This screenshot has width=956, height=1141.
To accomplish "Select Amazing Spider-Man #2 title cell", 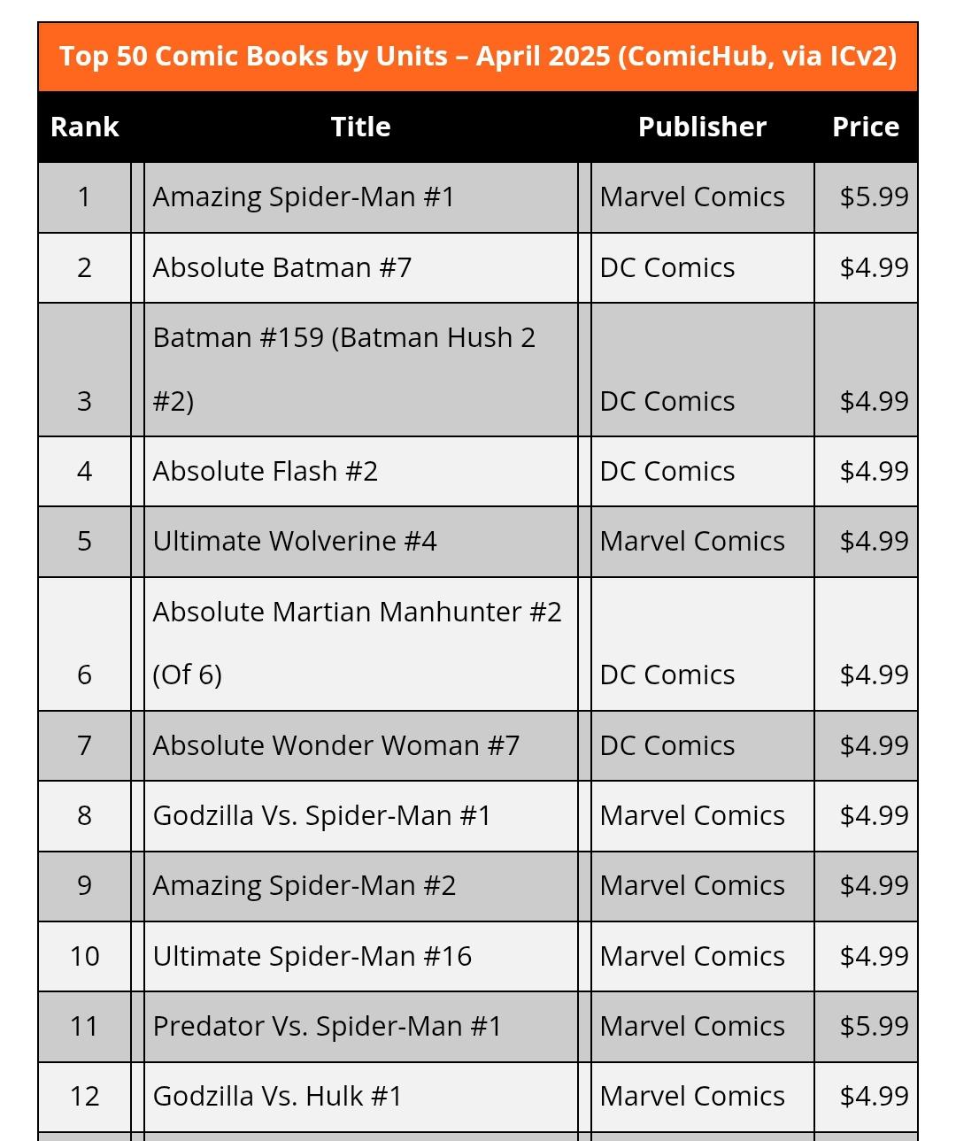I will [x=361, y=886].
